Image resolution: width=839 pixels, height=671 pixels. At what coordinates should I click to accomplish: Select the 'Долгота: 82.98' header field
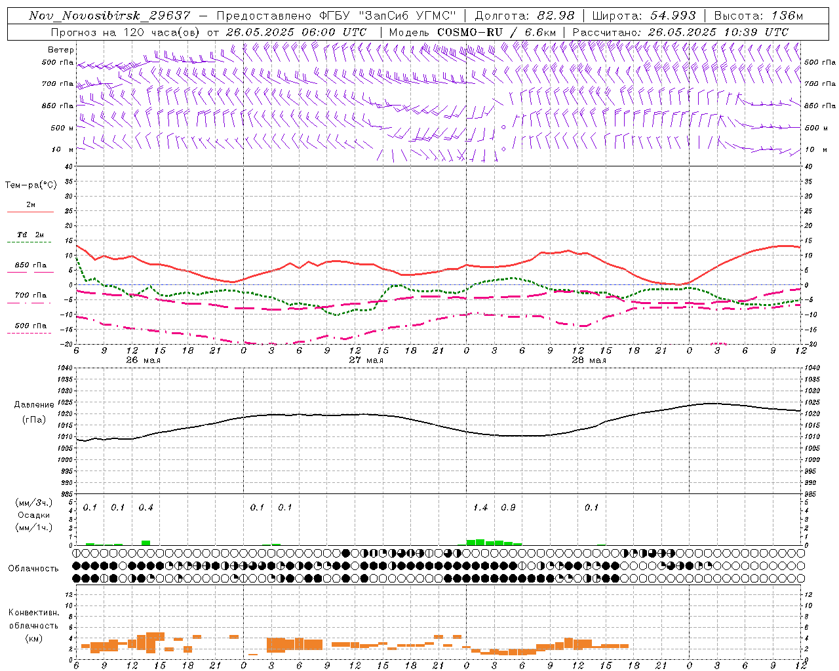524,16
